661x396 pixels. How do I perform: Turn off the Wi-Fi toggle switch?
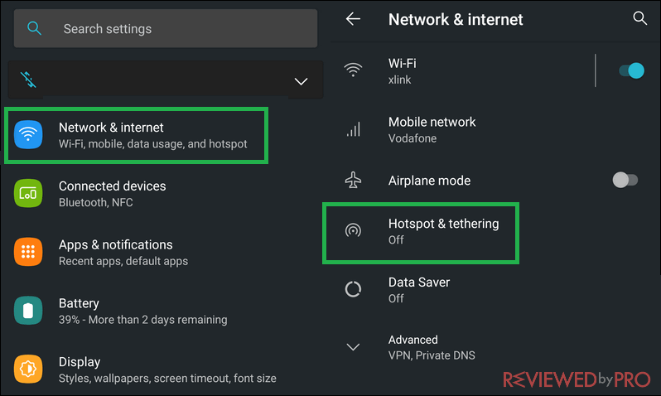click(x=631, y=70)
